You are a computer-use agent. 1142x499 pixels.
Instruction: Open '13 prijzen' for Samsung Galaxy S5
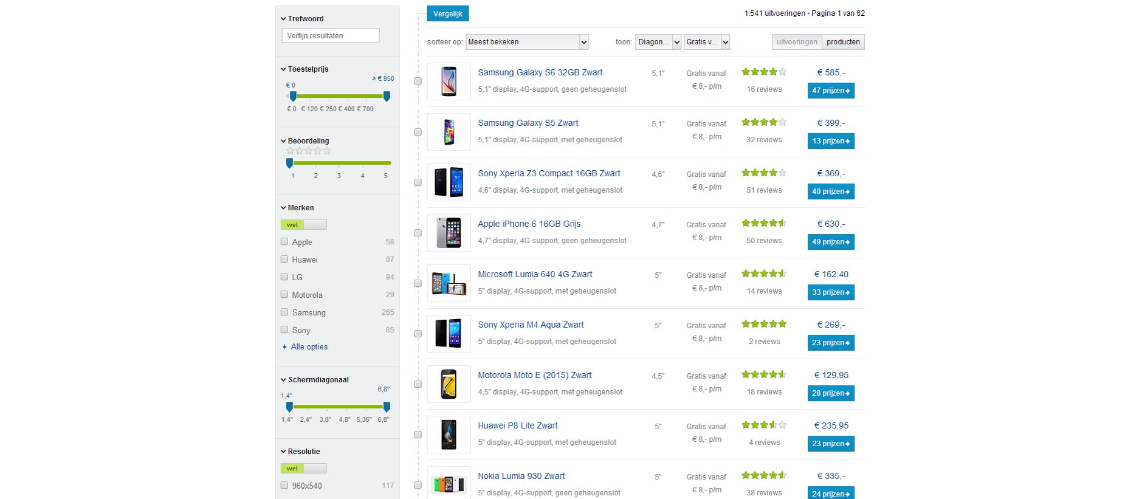(831, 141)
